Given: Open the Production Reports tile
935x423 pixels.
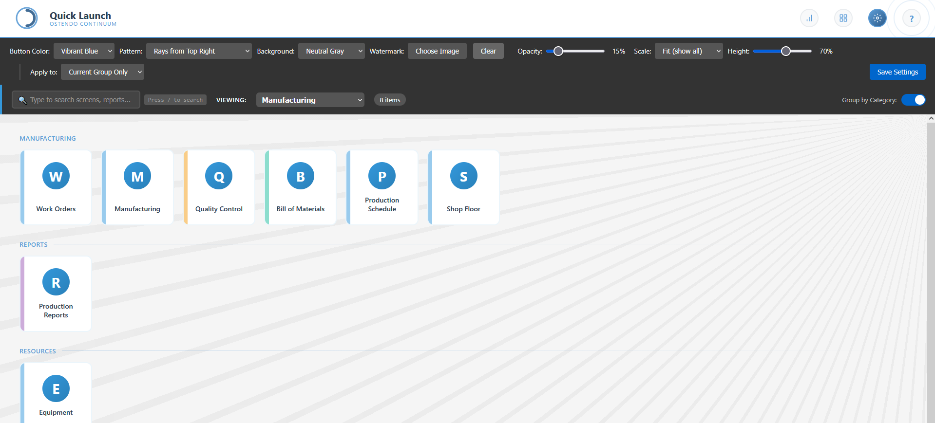Looking at the screenshot, I should tap(56, 294).
